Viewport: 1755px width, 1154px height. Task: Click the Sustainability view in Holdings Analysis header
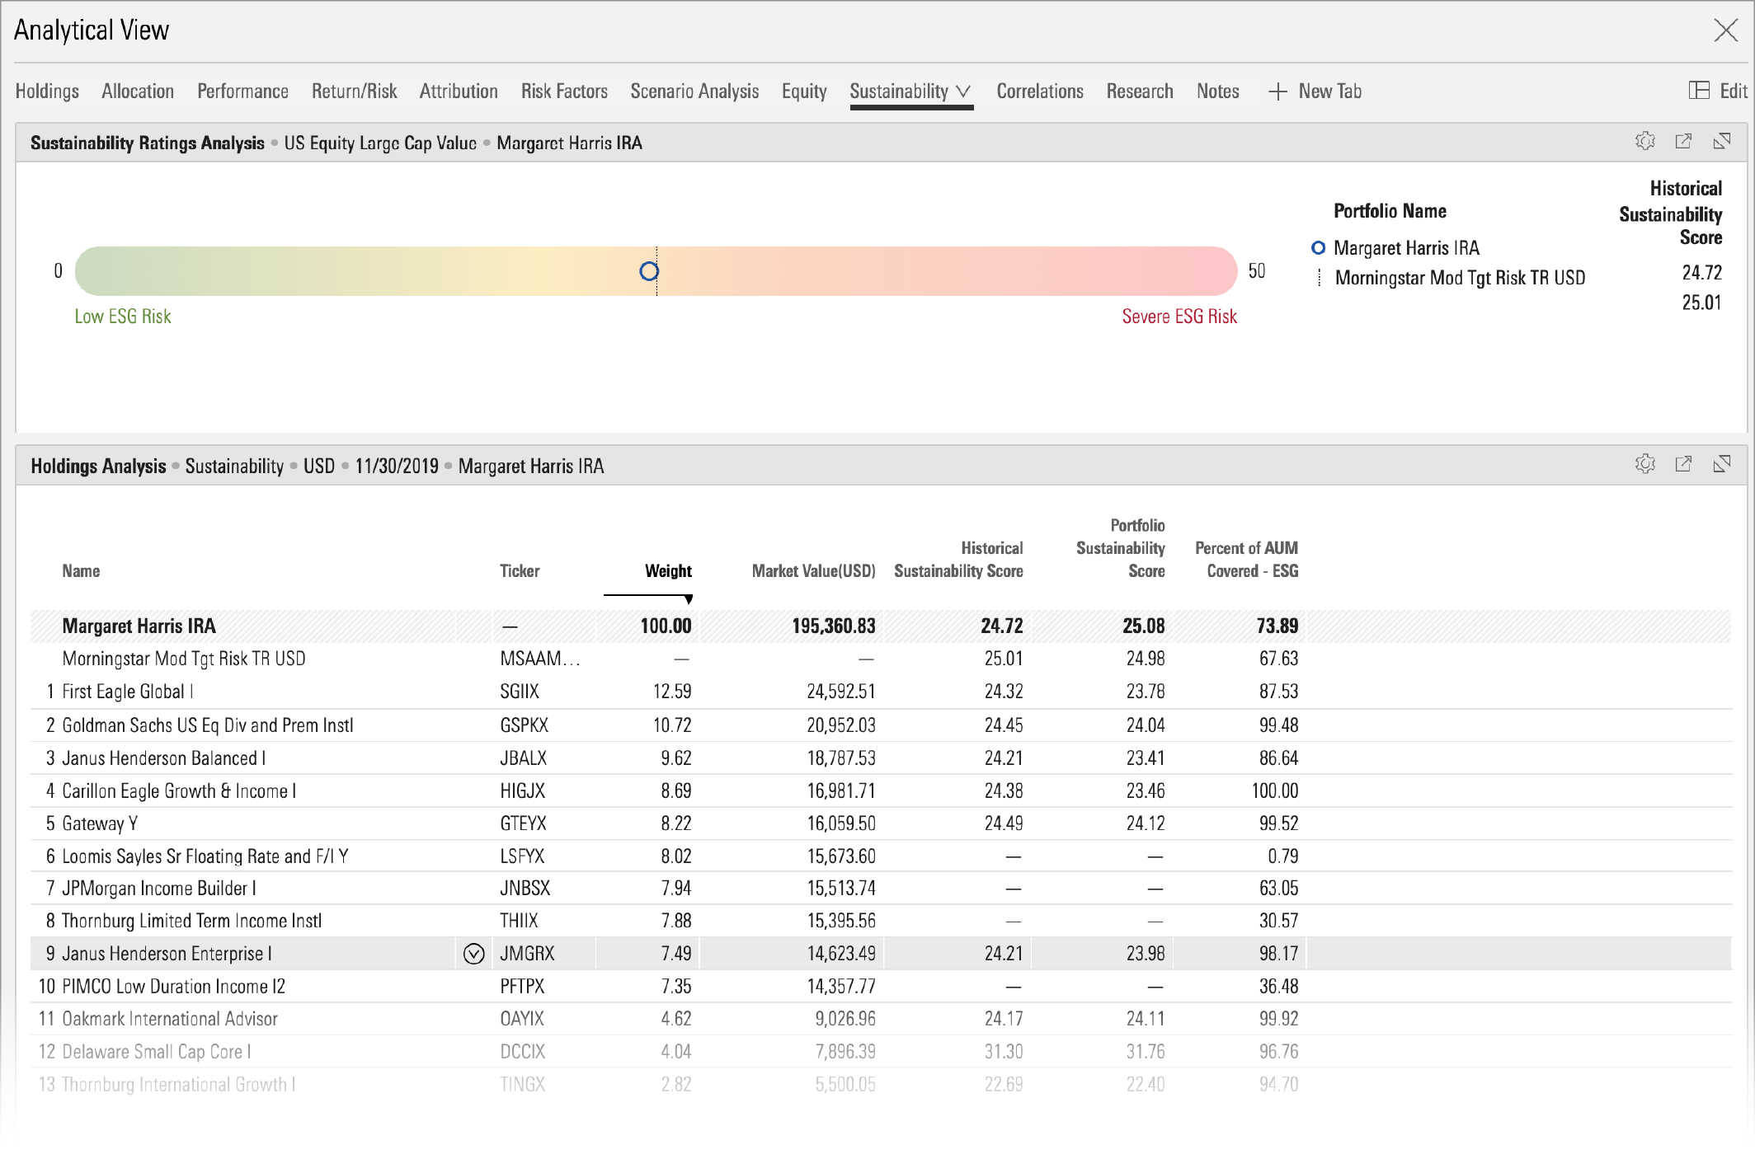pos(234,466)
